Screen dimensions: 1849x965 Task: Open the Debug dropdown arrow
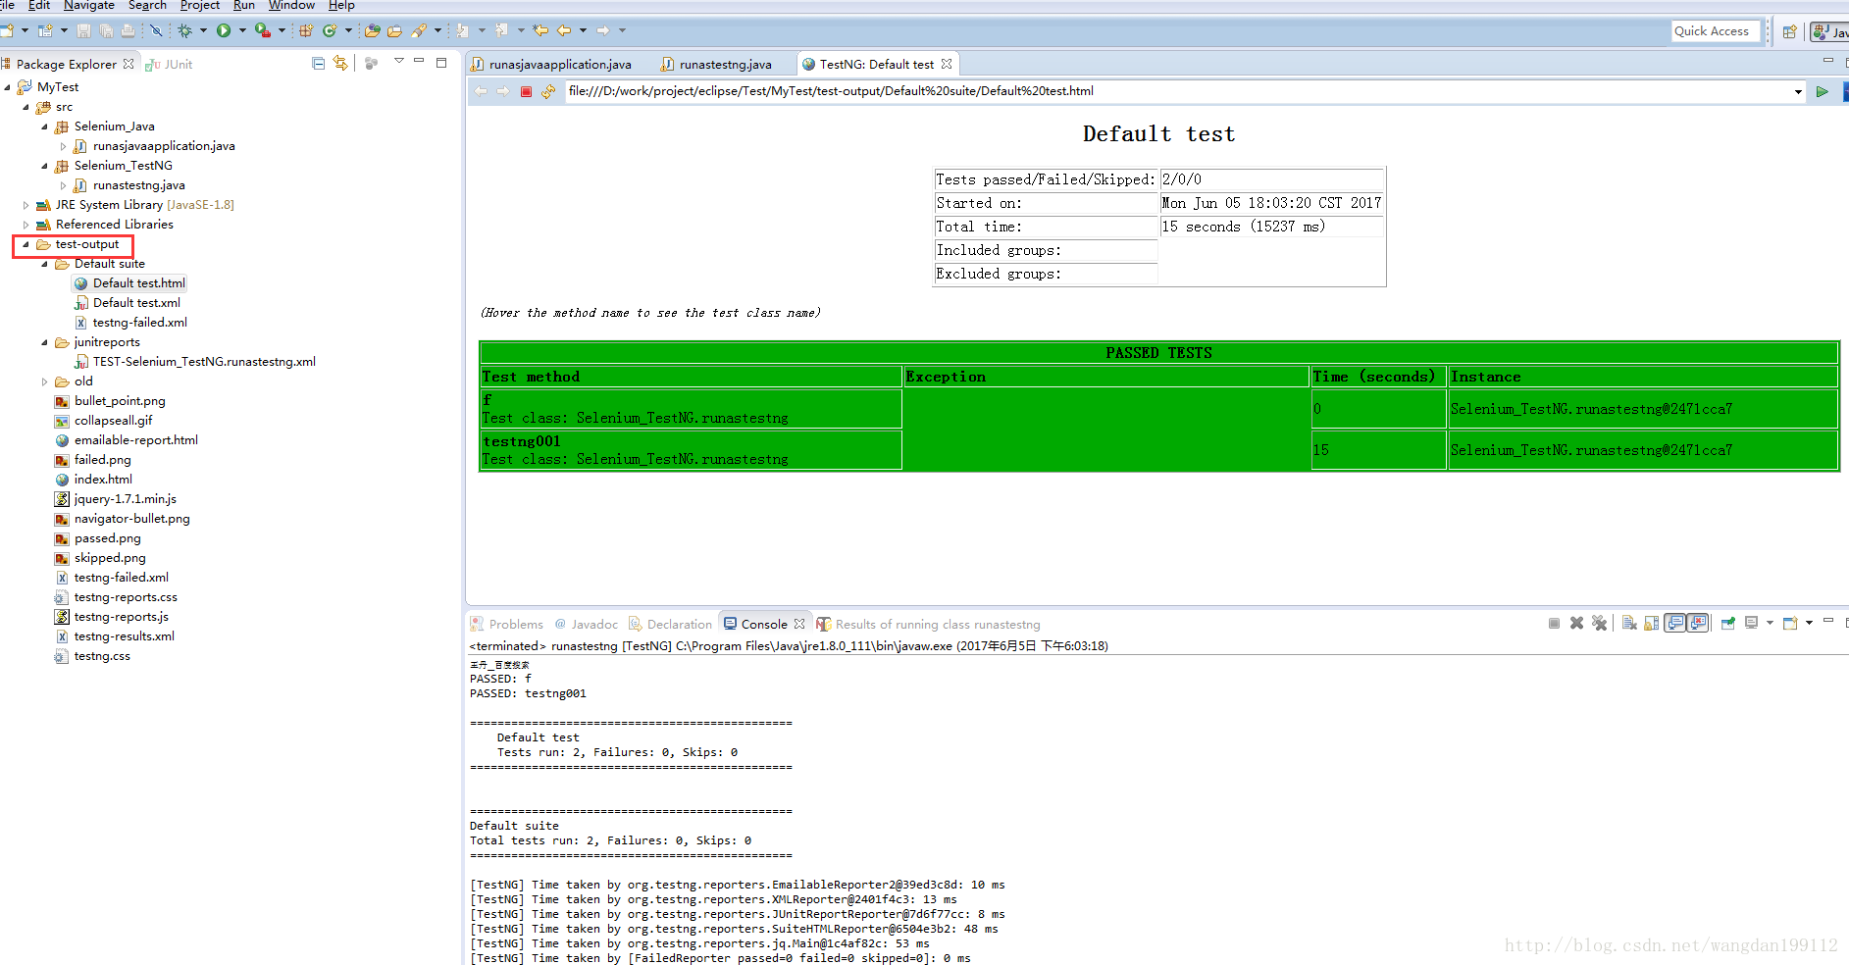tap(203, 31)
